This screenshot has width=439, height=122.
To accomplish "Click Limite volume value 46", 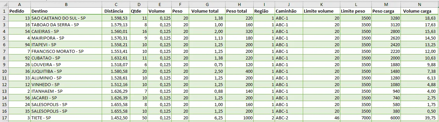I will [321, 118].
